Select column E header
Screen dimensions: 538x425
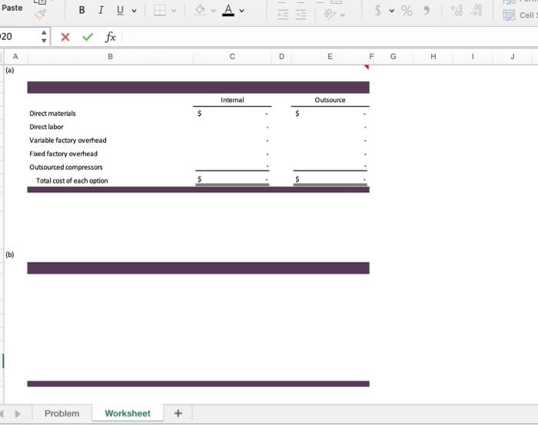(x=330, y=57)
